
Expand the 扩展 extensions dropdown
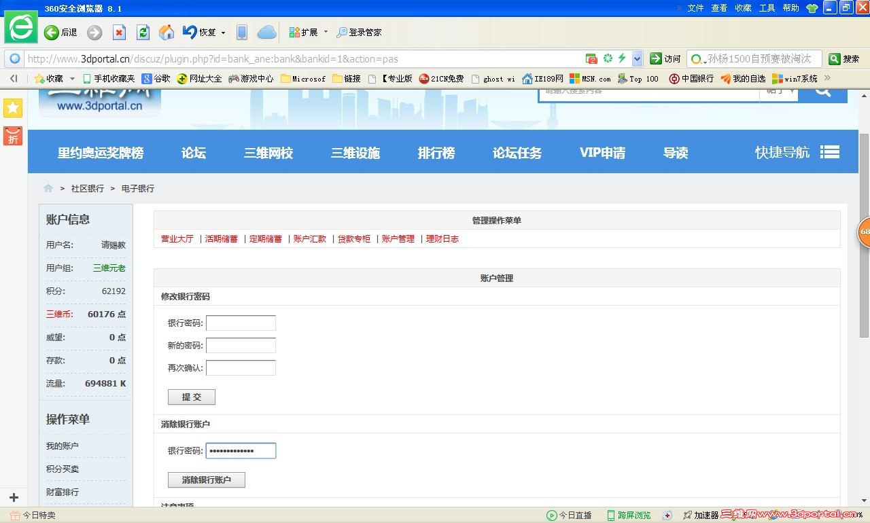click(326, 32)
